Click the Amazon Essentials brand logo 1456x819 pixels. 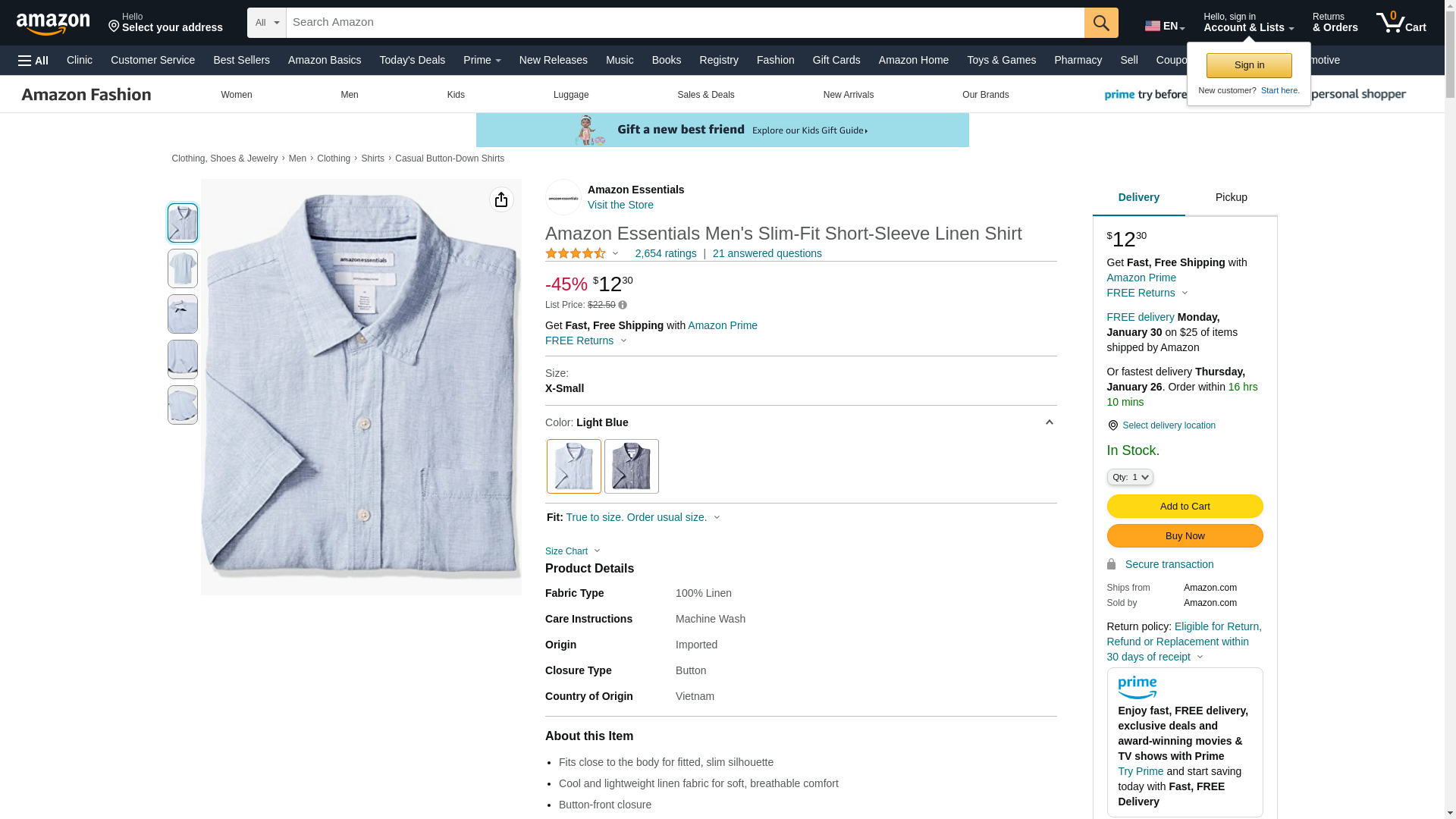tap(563, 197)
